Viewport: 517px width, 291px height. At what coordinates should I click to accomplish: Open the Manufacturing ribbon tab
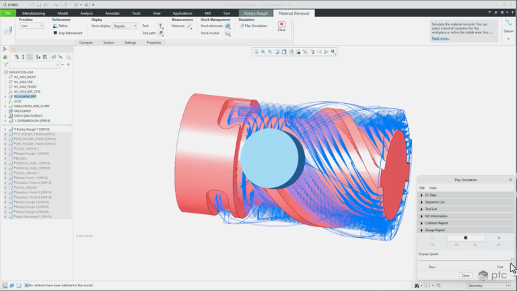[x=34, y=13]
